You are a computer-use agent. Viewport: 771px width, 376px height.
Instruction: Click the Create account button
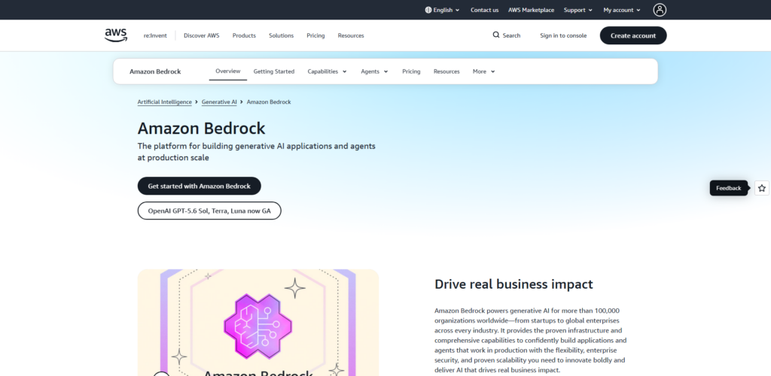(x=633, y=35)
